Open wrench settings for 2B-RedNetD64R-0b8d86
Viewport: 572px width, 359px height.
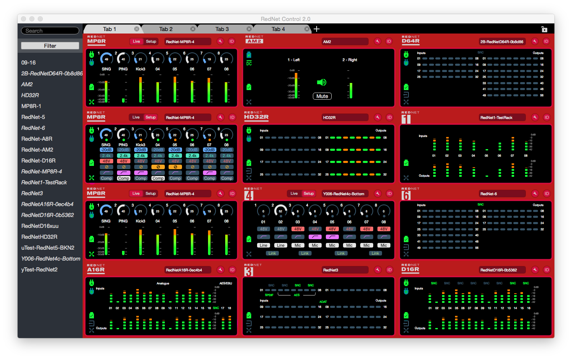click(535, 41)
